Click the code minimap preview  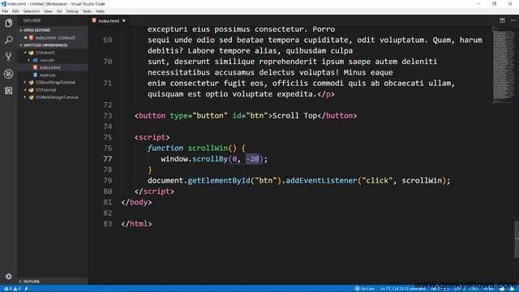503,67
